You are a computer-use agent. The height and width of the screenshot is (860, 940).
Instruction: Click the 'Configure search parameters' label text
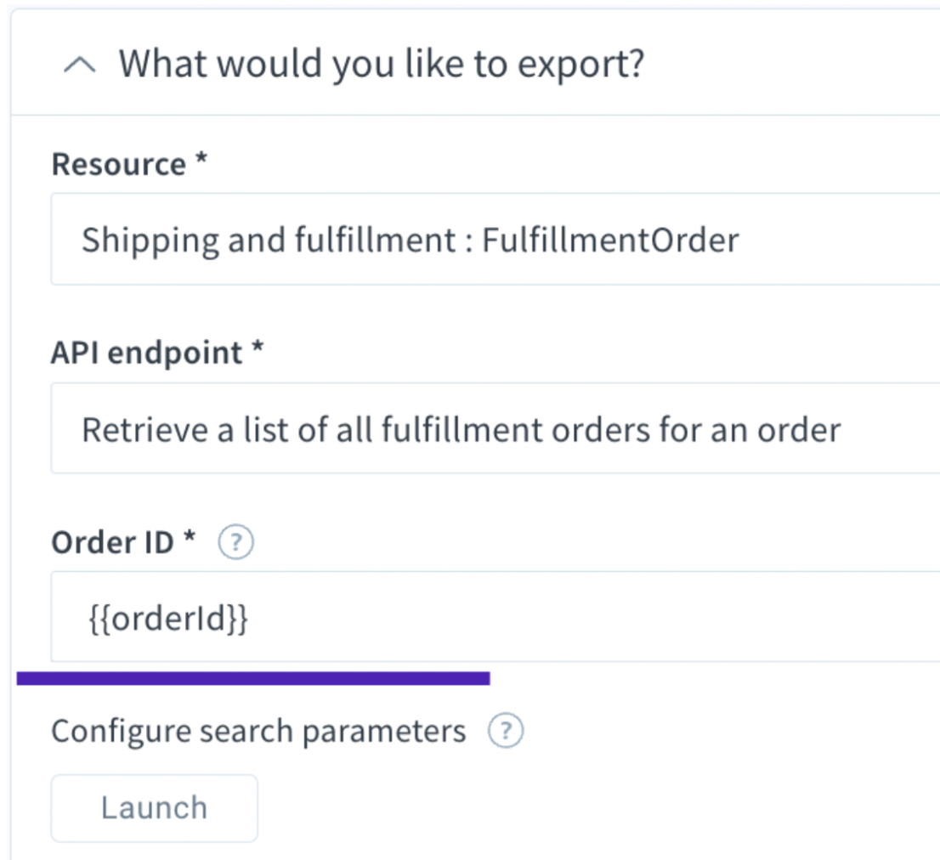[258, 731]
